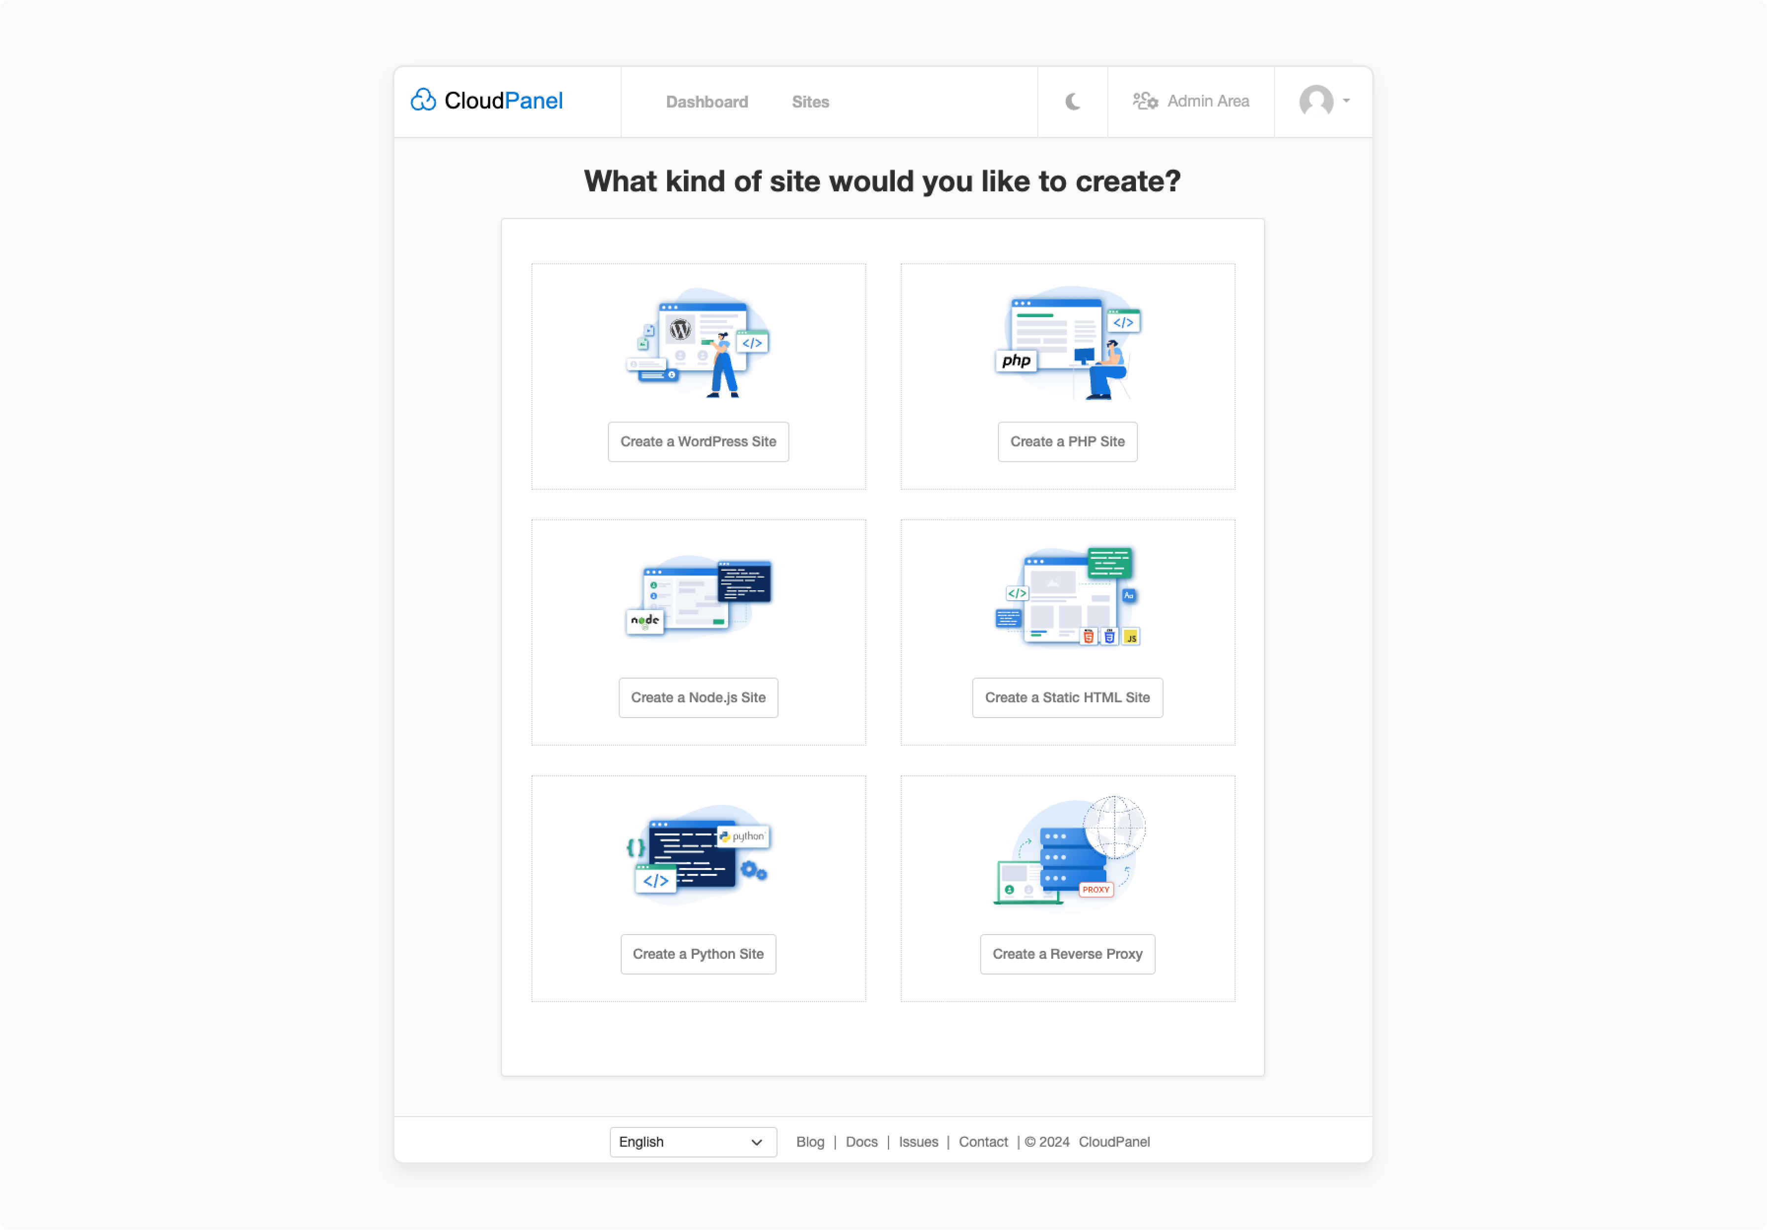Viewport: 1767px width, 1230px height.
Task: Click Create a Python Site button
Action: pyautogui.click(x=698, y=954)
